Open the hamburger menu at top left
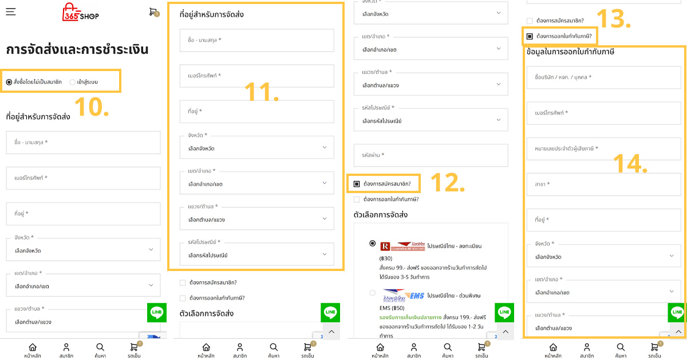 11,11
